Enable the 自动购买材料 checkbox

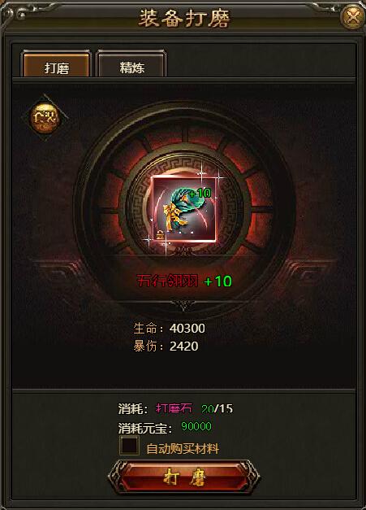(x=129, y=446)
